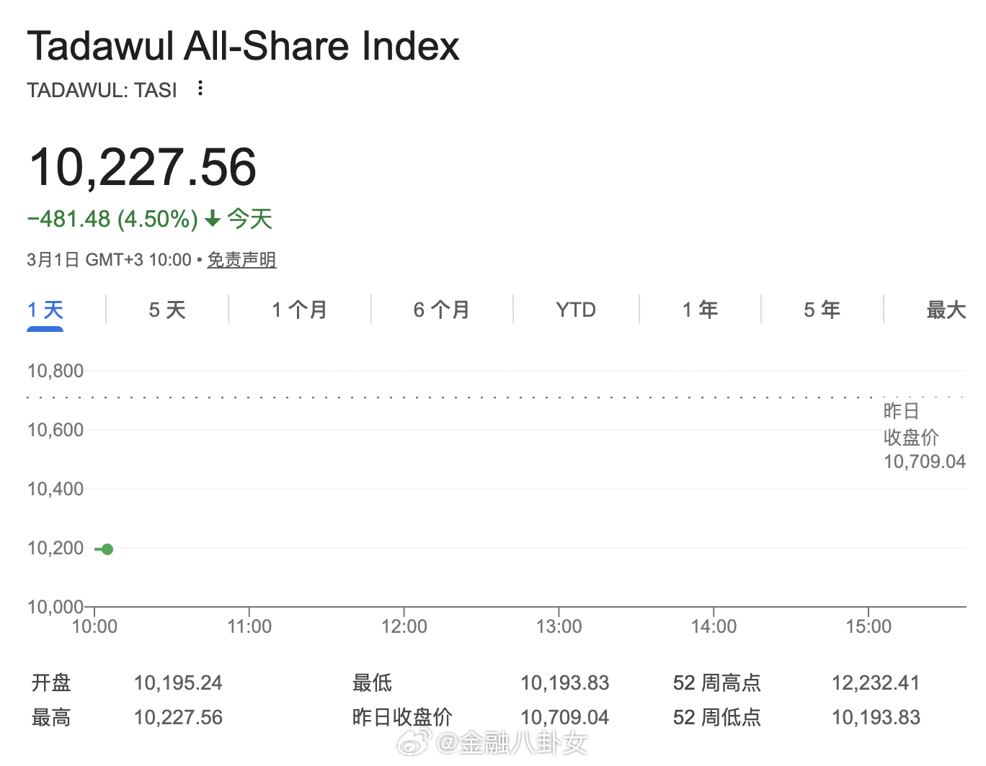This screenshot has width=986, height=766.
Task: Select the 5 年 time range
Action: [822, 310]
